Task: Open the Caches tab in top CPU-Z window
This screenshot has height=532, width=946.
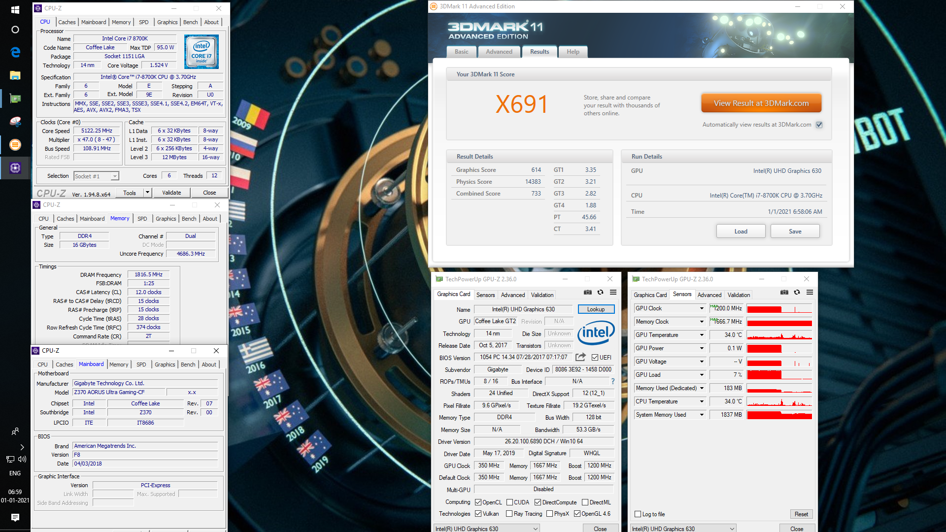Action: tap(67, 22)
